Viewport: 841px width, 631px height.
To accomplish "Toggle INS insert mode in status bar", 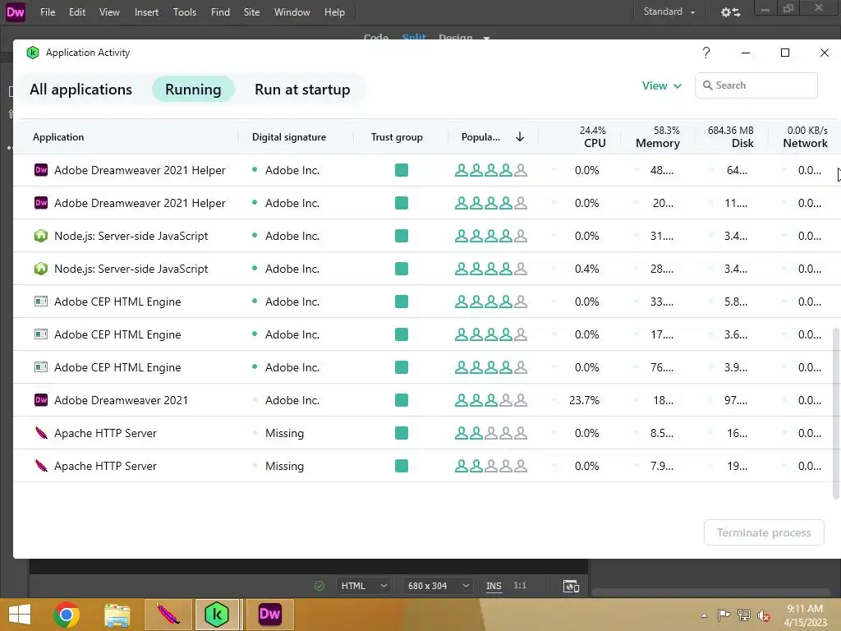I will click(x=494, y=586).
